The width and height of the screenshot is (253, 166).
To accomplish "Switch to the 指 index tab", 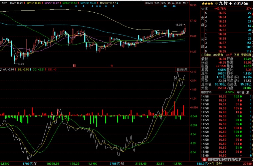I will 232,160.
